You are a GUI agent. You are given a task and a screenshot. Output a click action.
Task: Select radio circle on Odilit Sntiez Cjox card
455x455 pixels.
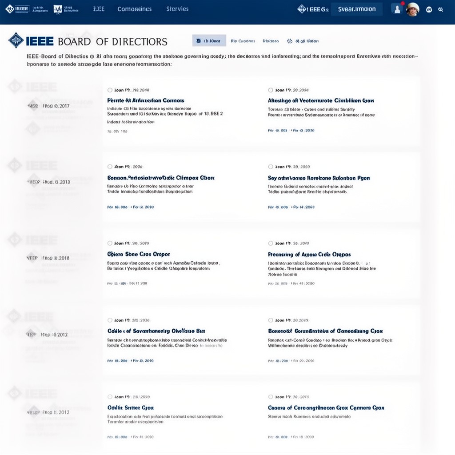(x=110, y=397)
